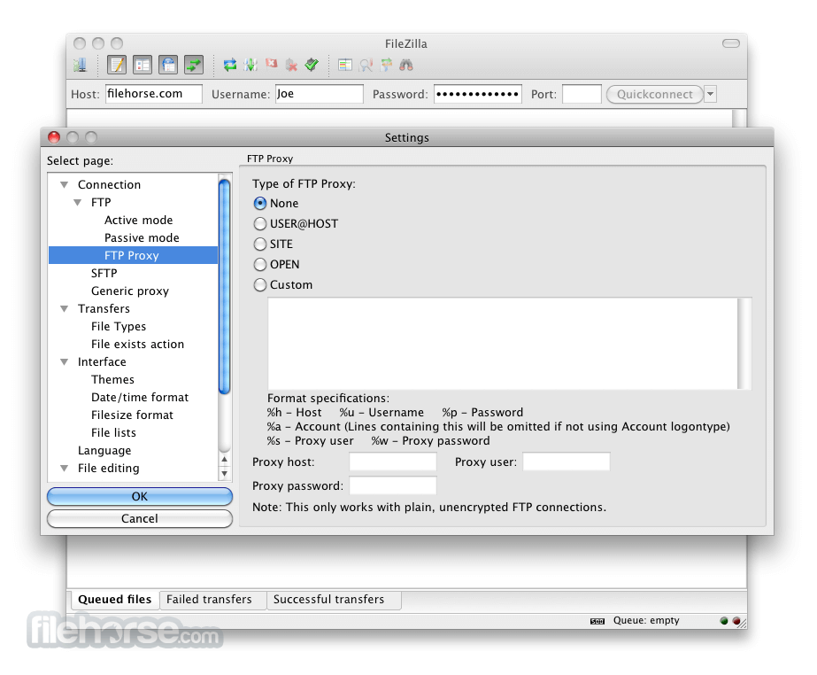The image size is (817, 675).
Task: Choose SITE proxy type
Action: click(x=260, y=244)
